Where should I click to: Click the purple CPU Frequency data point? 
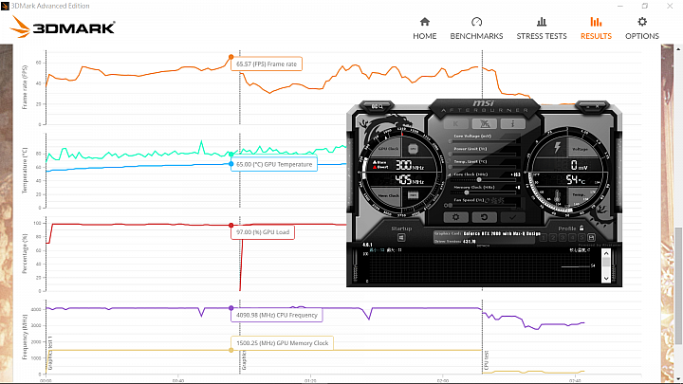[231, 308]
